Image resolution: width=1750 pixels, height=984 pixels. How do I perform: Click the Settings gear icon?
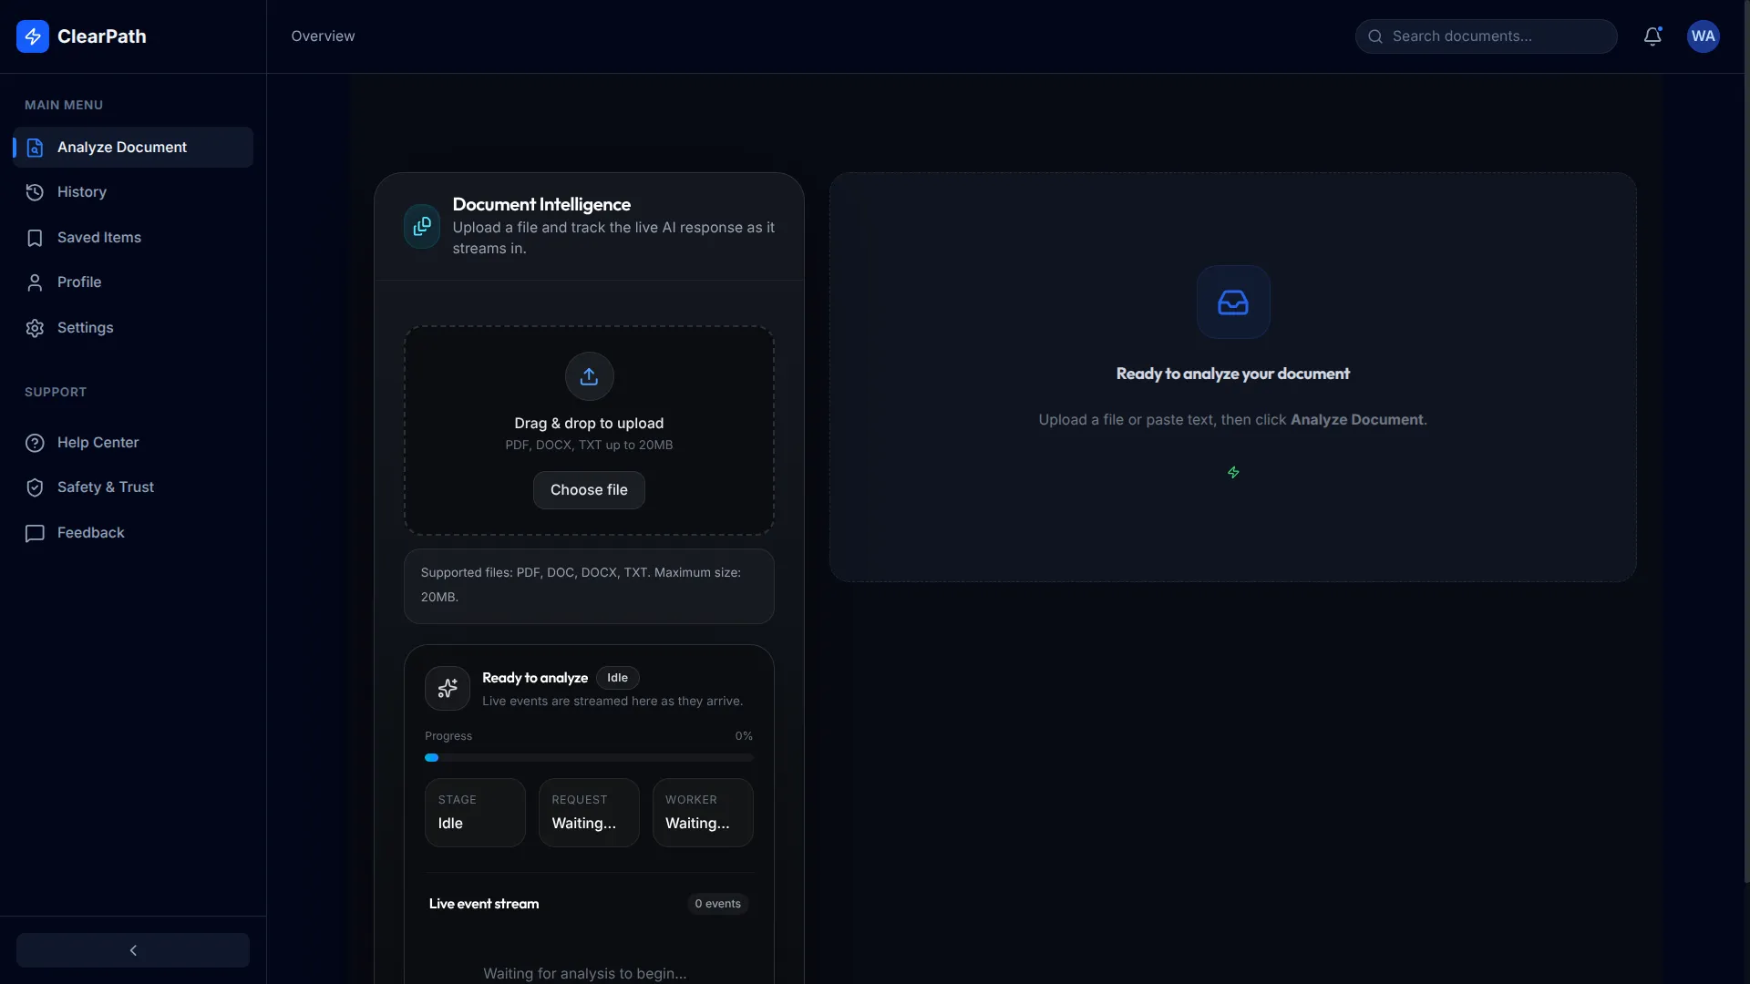[x=35, y=328]
